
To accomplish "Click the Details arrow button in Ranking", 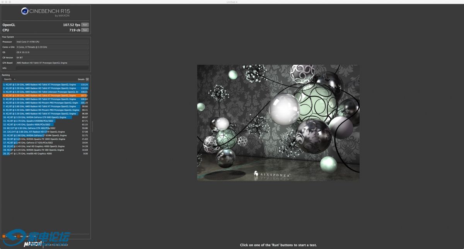I will pyautogui.click(x=87, y=79).
